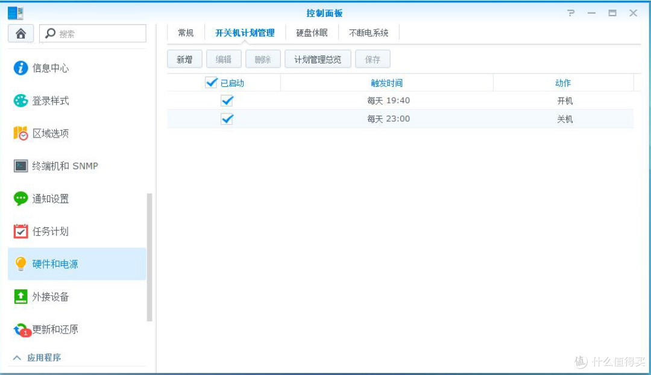This screenshot has height=375, width=651.
Task: Open 更新和还原 refresh icon
Action: click(x=22, y=330)
